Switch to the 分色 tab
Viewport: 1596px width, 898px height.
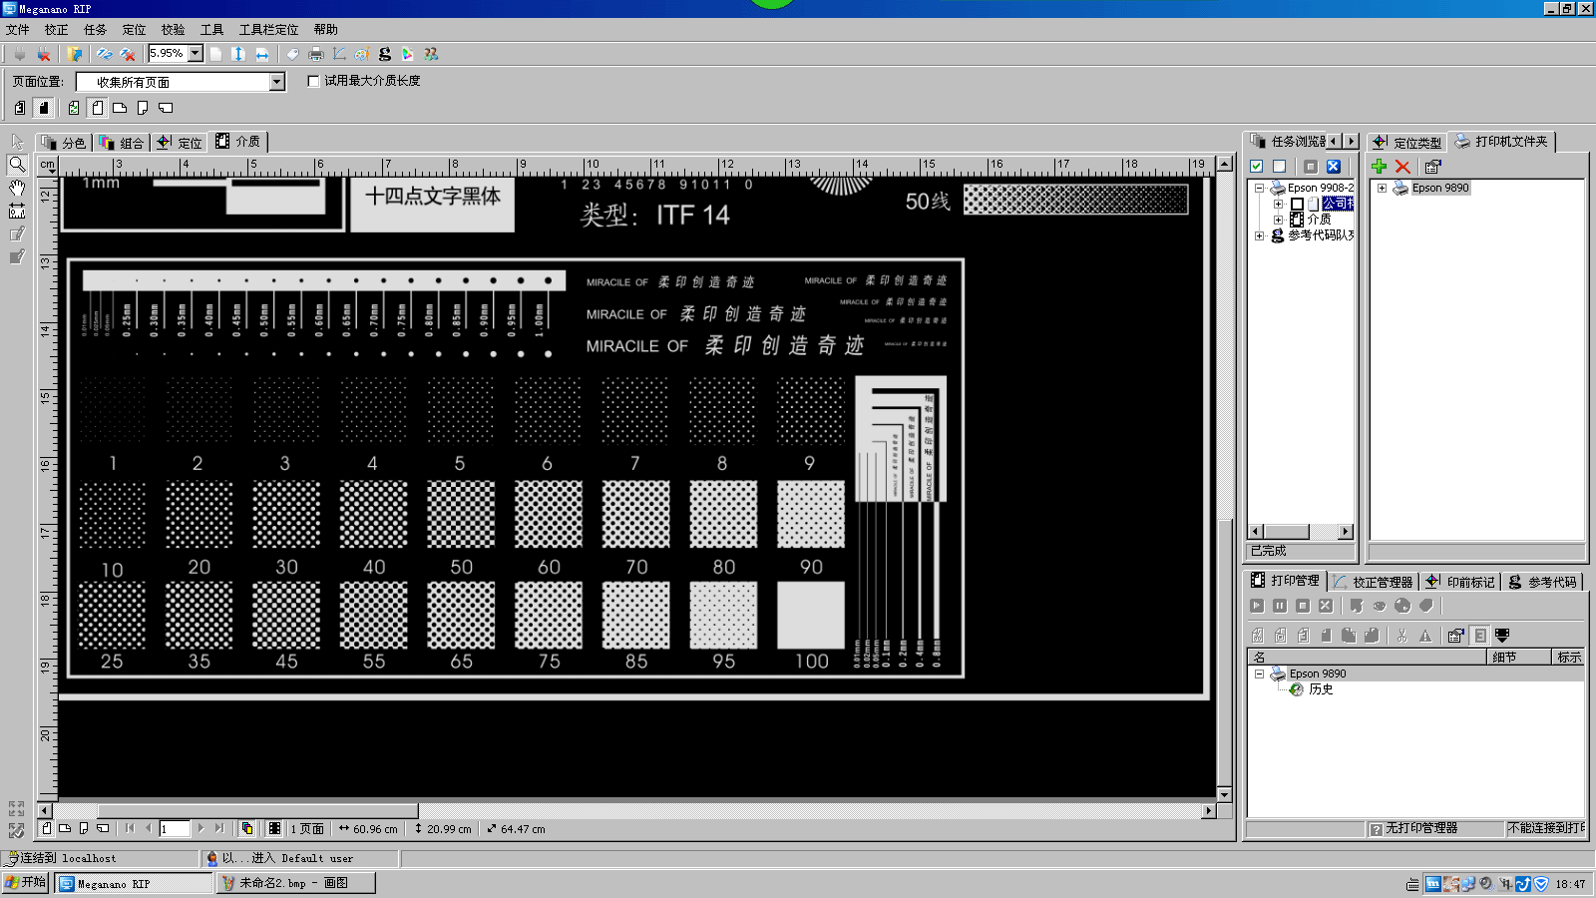pyautogui.click(x=65, y=143)
